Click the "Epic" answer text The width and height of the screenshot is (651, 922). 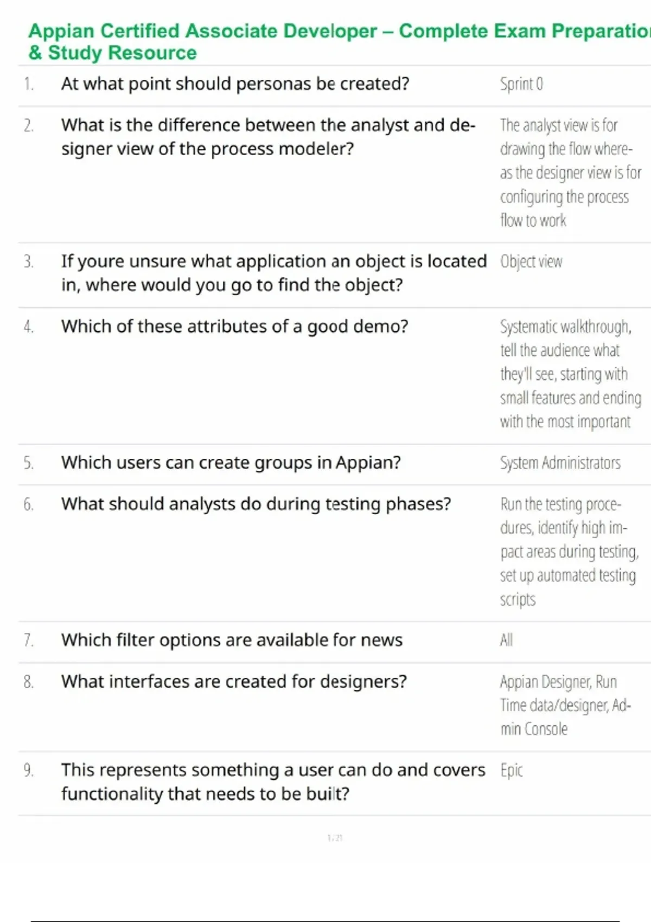point(511,770)
